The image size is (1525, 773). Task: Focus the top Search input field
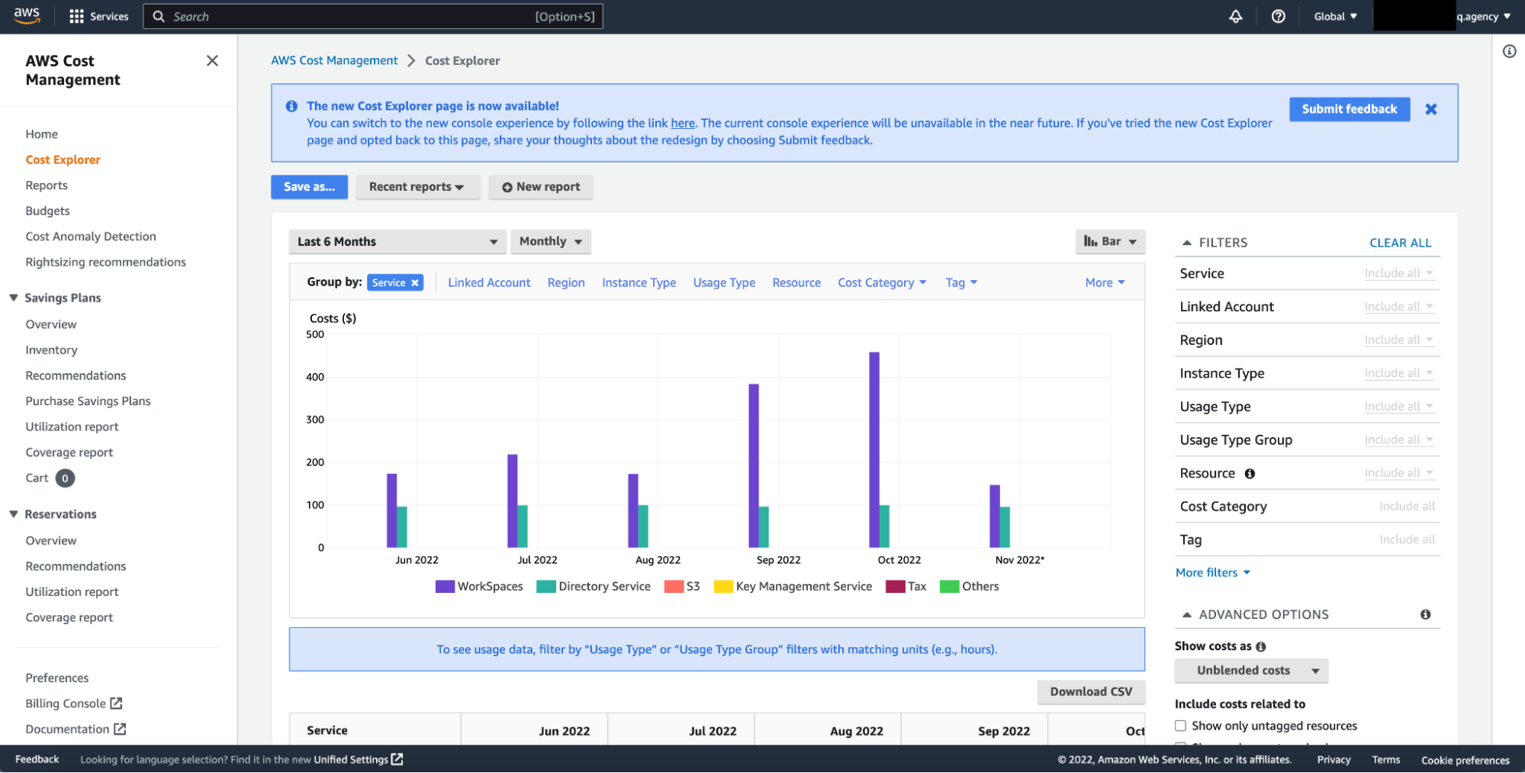coord(372,16)
